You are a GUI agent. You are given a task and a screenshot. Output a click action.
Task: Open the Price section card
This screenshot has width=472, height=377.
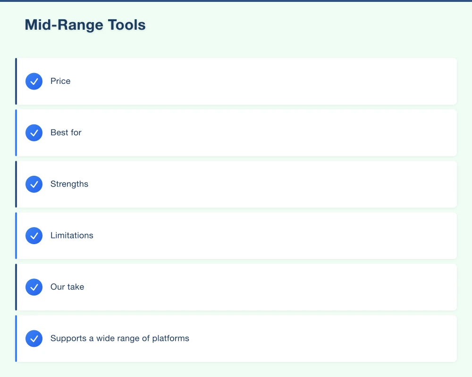(x=236, y=81)
